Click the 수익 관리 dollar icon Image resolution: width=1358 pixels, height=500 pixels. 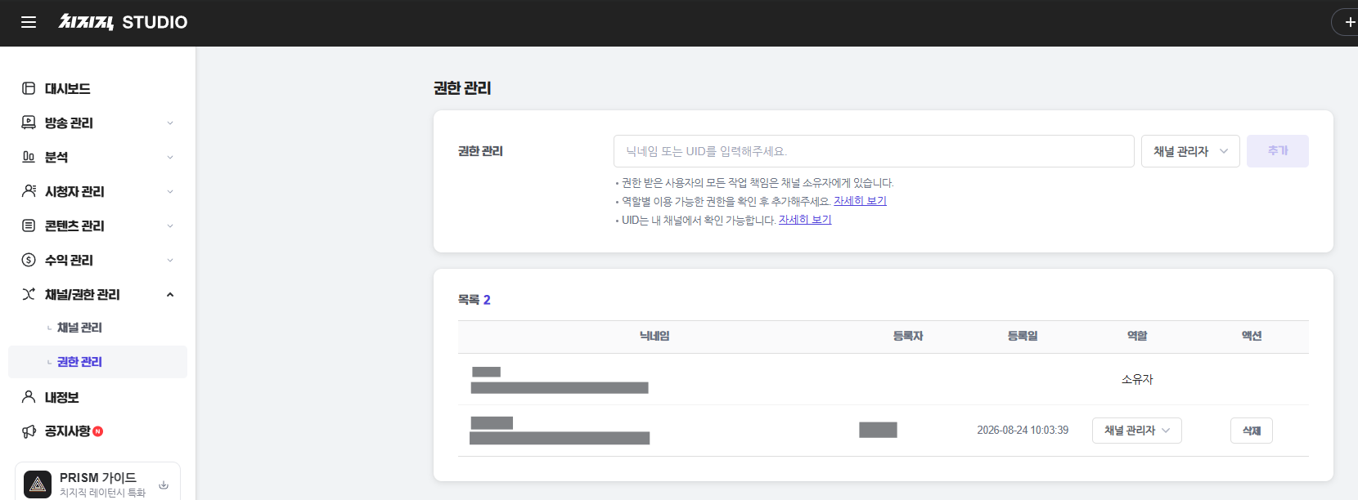[29, 260]
